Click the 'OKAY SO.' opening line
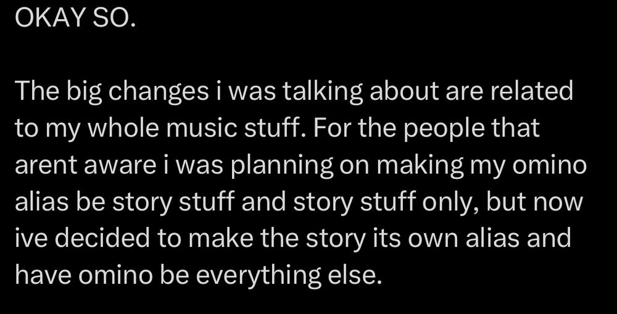The image size is (617, 314). pyautogui.click(x=75, y=18)
